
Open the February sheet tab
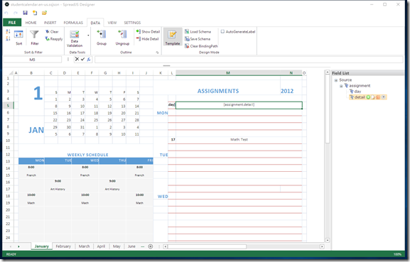coord(63,246)
